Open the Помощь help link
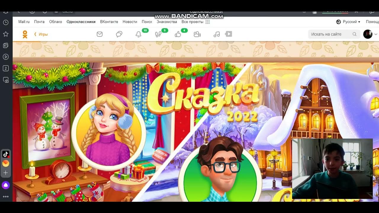The height and width of the screenshot is (213, 379). click(372, 22)
